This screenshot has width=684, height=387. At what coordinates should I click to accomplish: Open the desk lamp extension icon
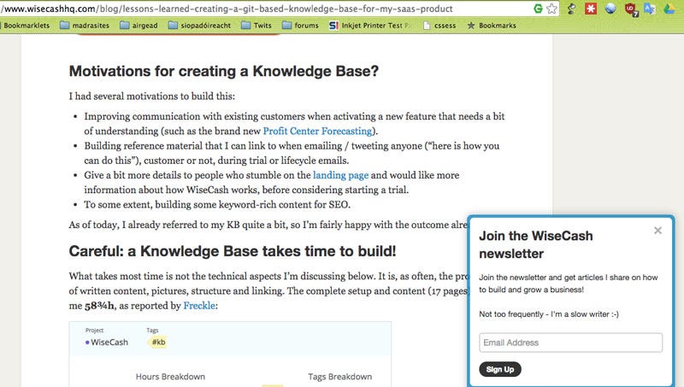point(571,9)
